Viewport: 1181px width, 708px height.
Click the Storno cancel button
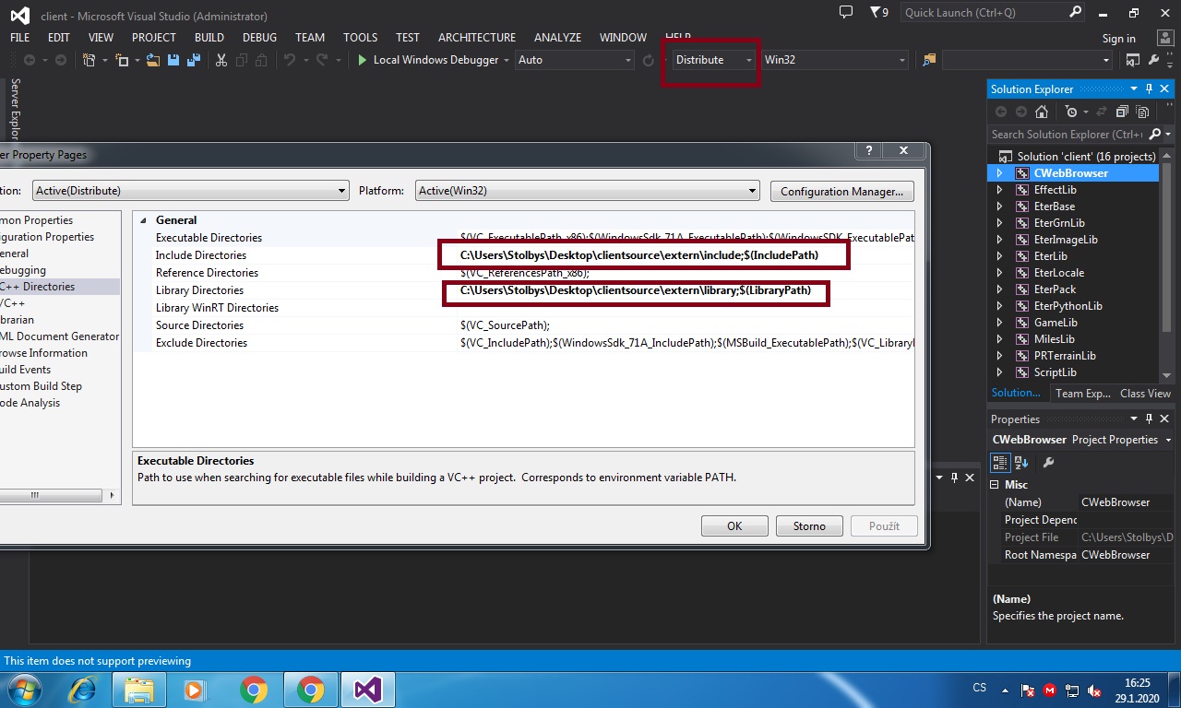click(809, 526)
